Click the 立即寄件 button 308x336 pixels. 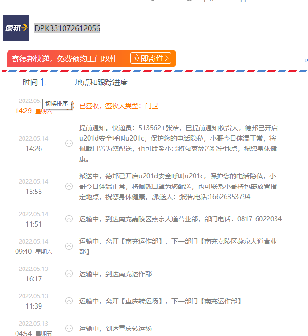[x=151, y=58]
